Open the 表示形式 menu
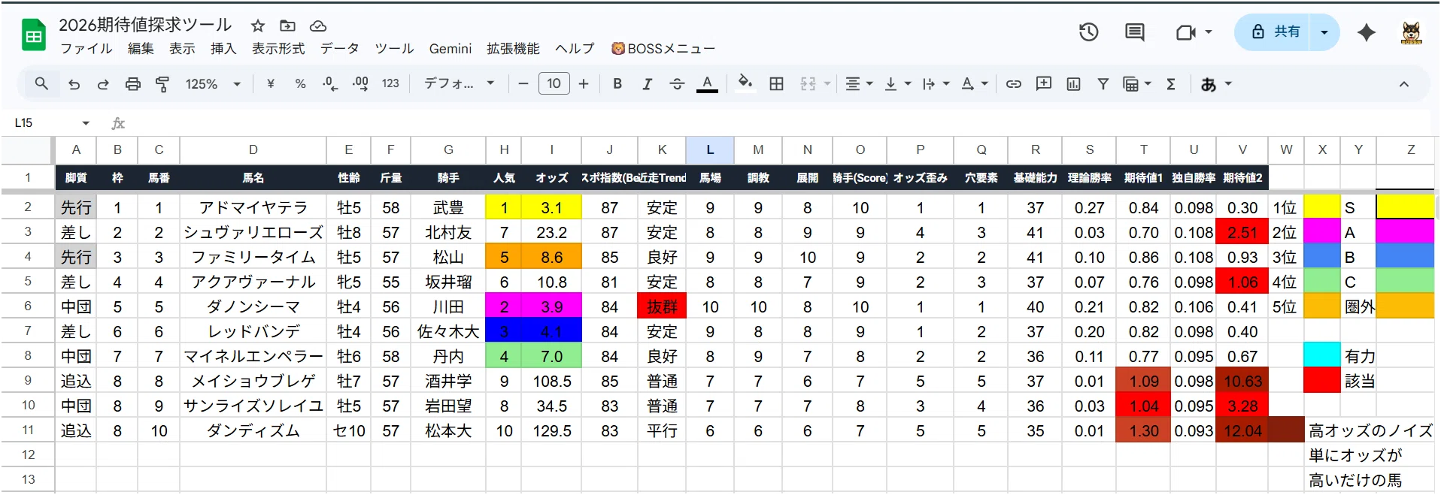The image size is (1441, 495). pyautogui.click(x=278, y=49)
